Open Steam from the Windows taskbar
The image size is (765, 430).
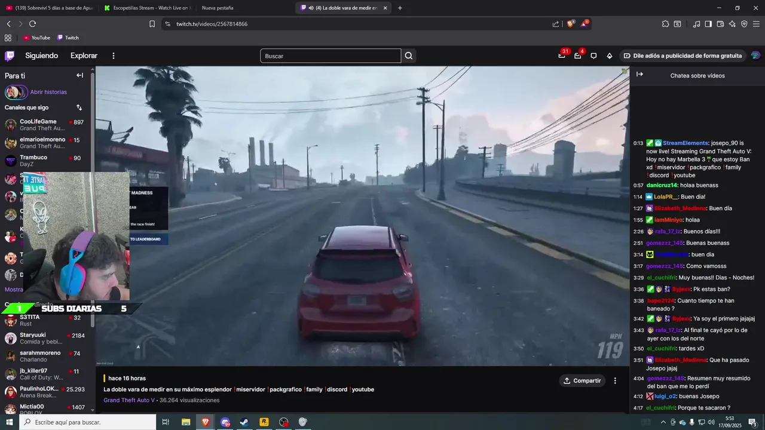[244, 422]
